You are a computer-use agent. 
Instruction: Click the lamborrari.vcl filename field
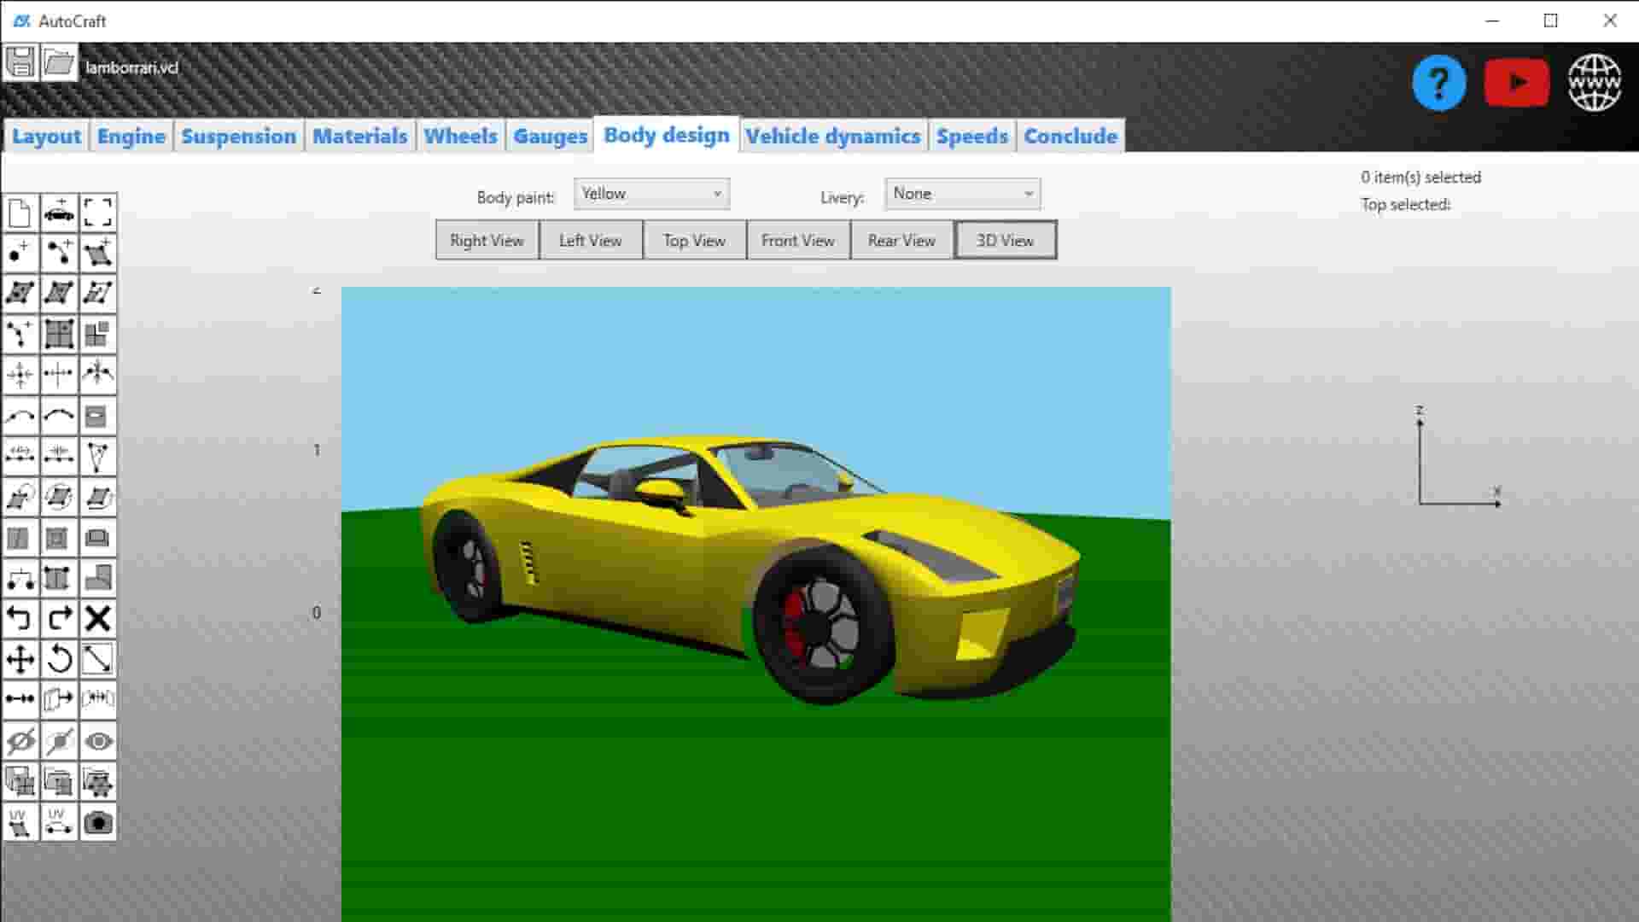[x=133, y=67]
